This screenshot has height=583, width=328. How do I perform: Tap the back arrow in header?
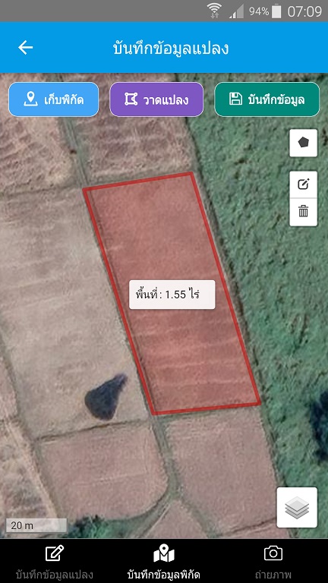26,48
